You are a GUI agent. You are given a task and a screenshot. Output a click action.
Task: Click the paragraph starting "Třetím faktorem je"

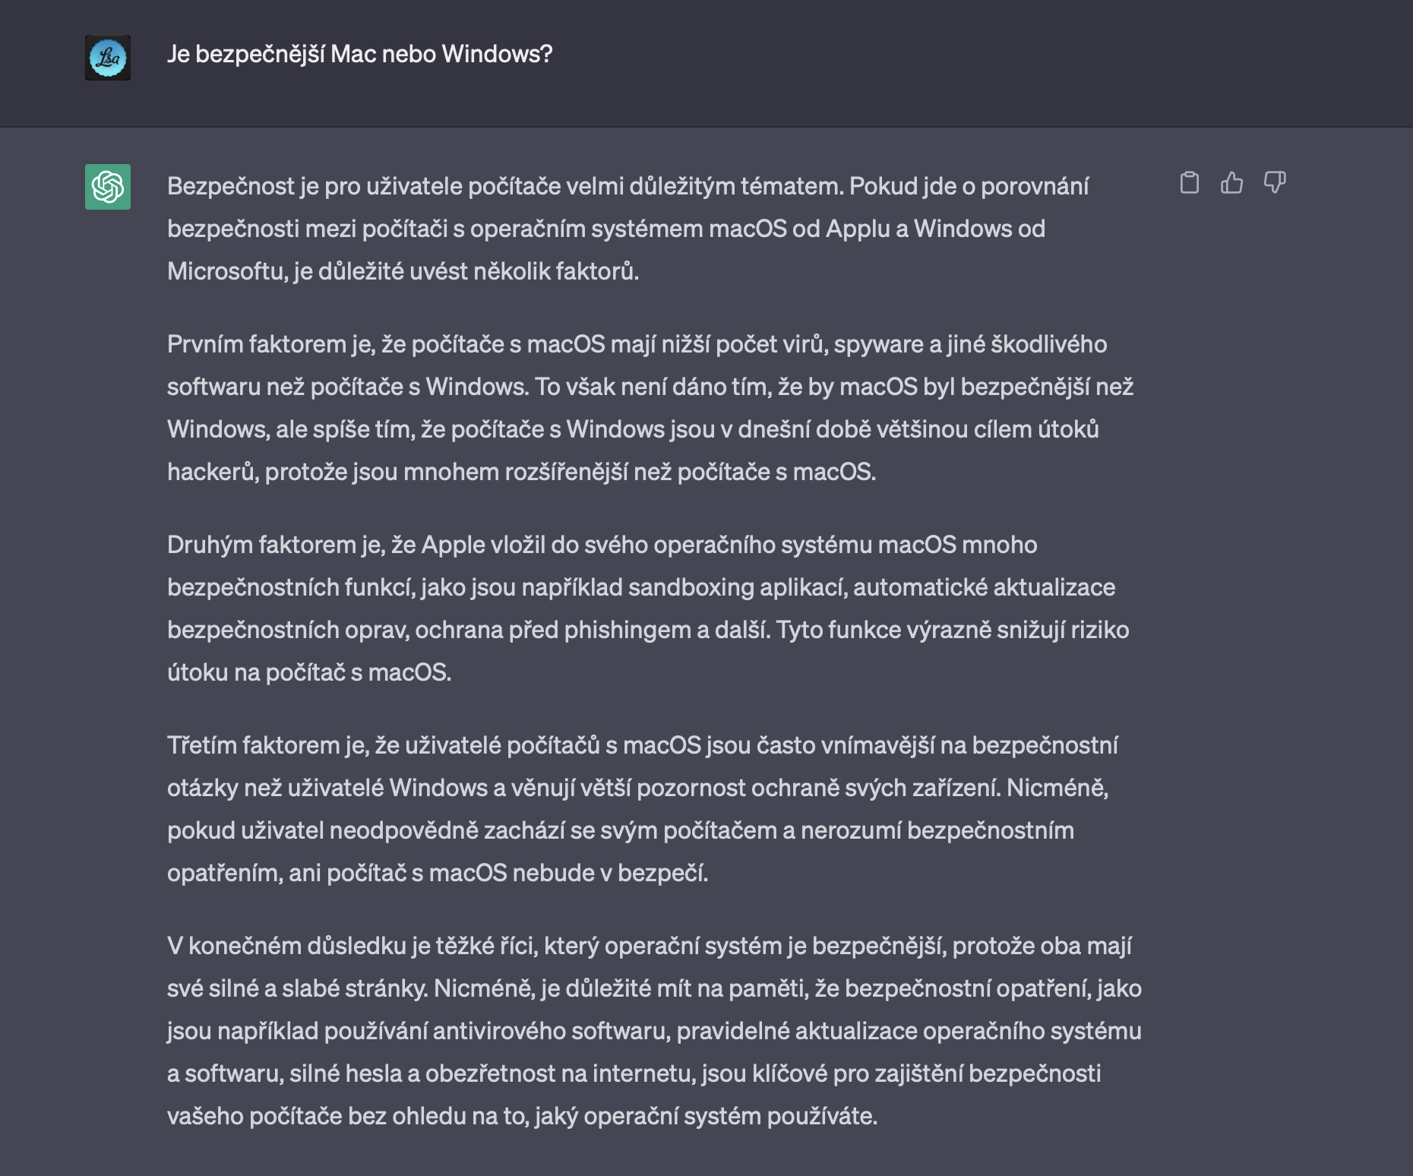coord(642,809)
